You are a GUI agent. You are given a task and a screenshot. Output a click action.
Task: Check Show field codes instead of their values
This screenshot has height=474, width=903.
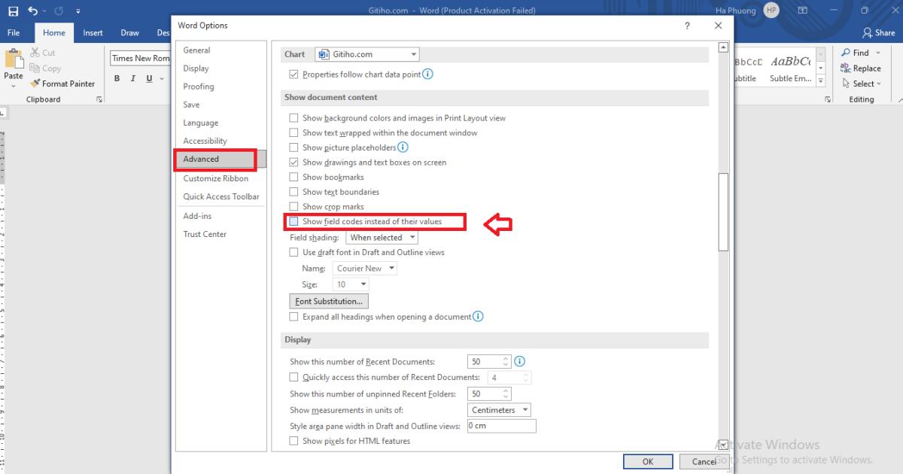pyautogui.click(x=294, y=222)
